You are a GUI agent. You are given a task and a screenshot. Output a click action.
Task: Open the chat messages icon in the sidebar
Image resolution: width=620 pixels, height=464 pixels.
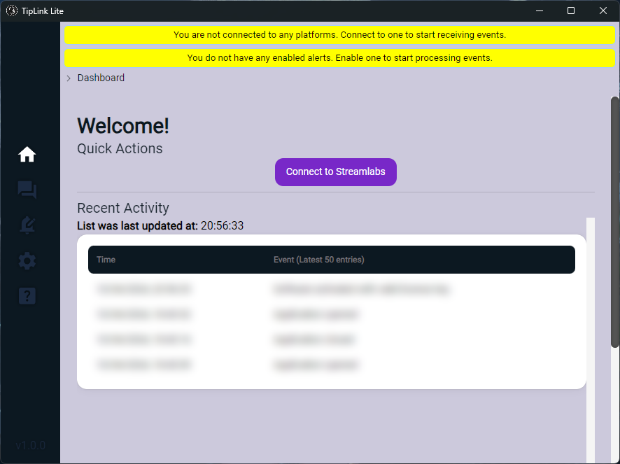tap(27, 190)
